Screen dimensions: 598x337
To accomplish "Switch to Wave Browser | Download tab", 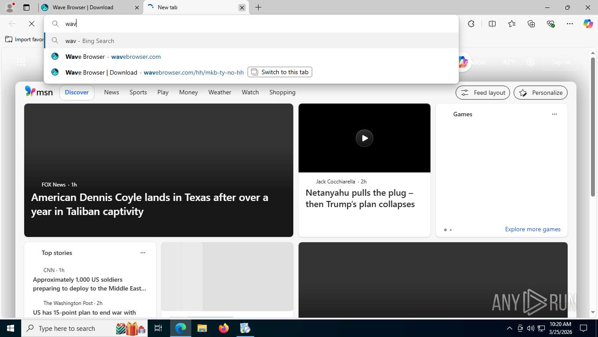I will [90, 7].
